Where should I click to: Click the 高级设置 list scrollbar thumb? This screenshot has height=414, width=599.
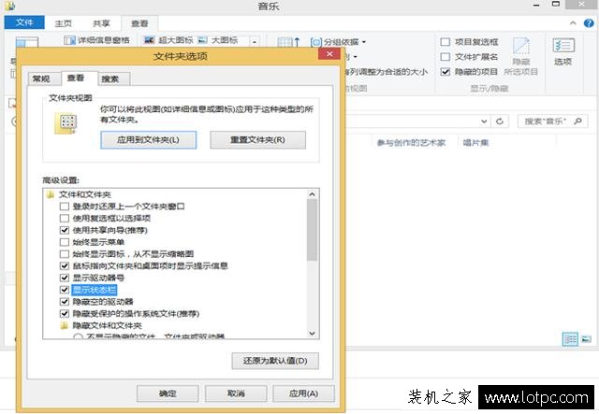(312, 230)
